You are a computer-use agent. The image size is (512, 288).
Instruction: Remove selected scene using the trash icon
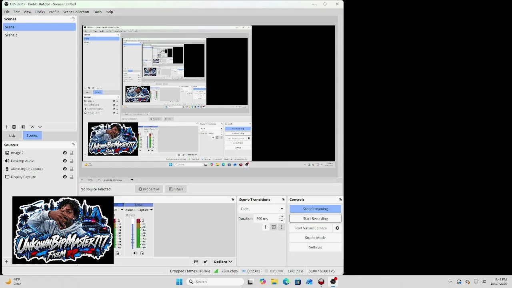(14, 127)
